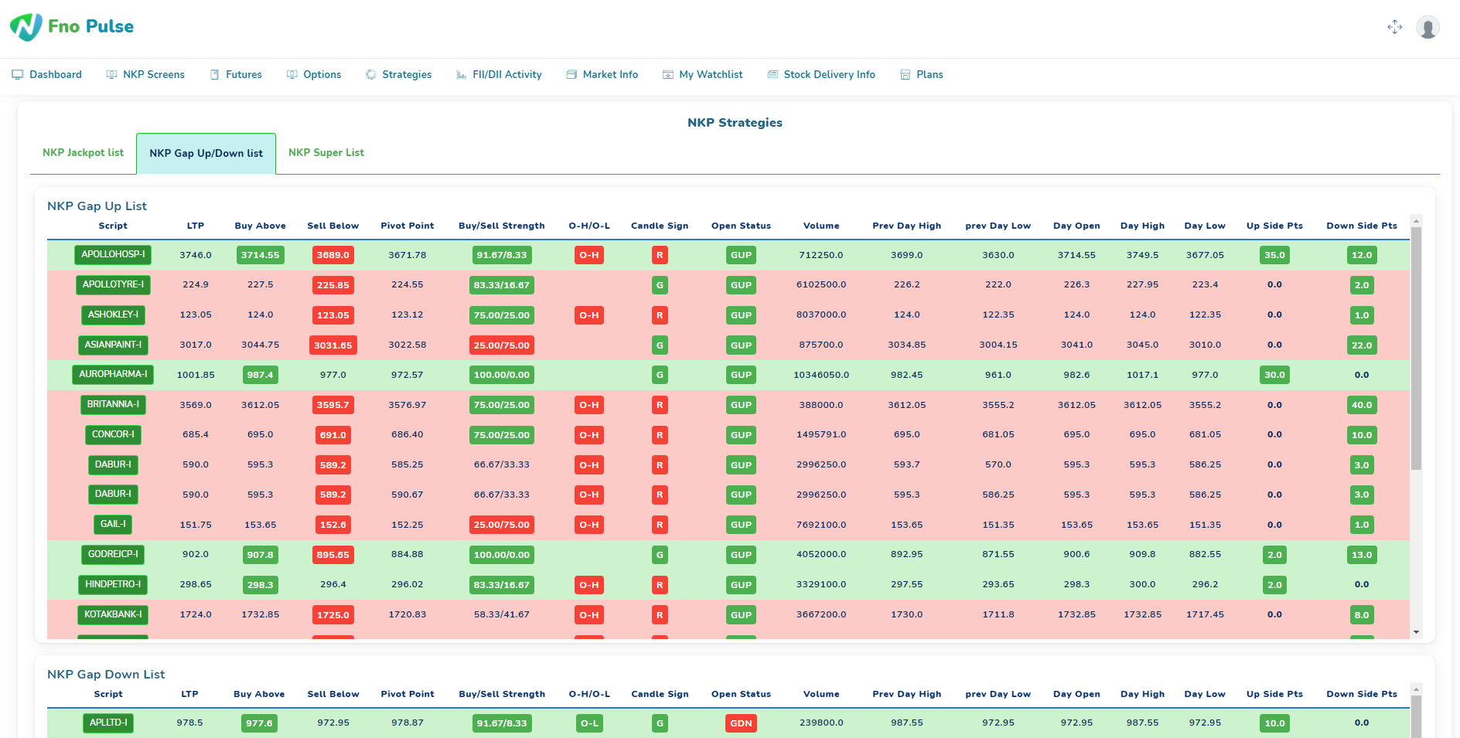Open Dashboard menu item
Image resolution: width=1460 pixels, height=738 pixels.
click(x=46, y=75)
